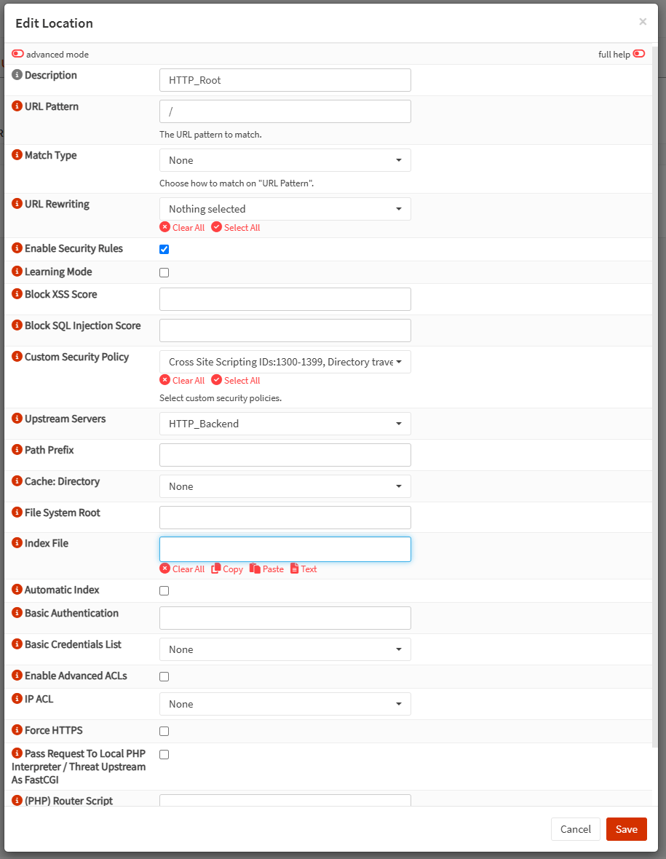This screenshot has height=859, width=666.
Task: Click Select All under URL Rewriting
Action: [x=236, y=227]
